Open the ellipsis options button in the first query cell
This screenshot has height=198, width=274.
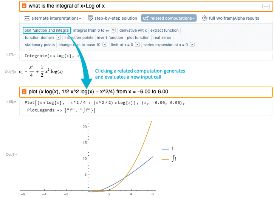266,7
